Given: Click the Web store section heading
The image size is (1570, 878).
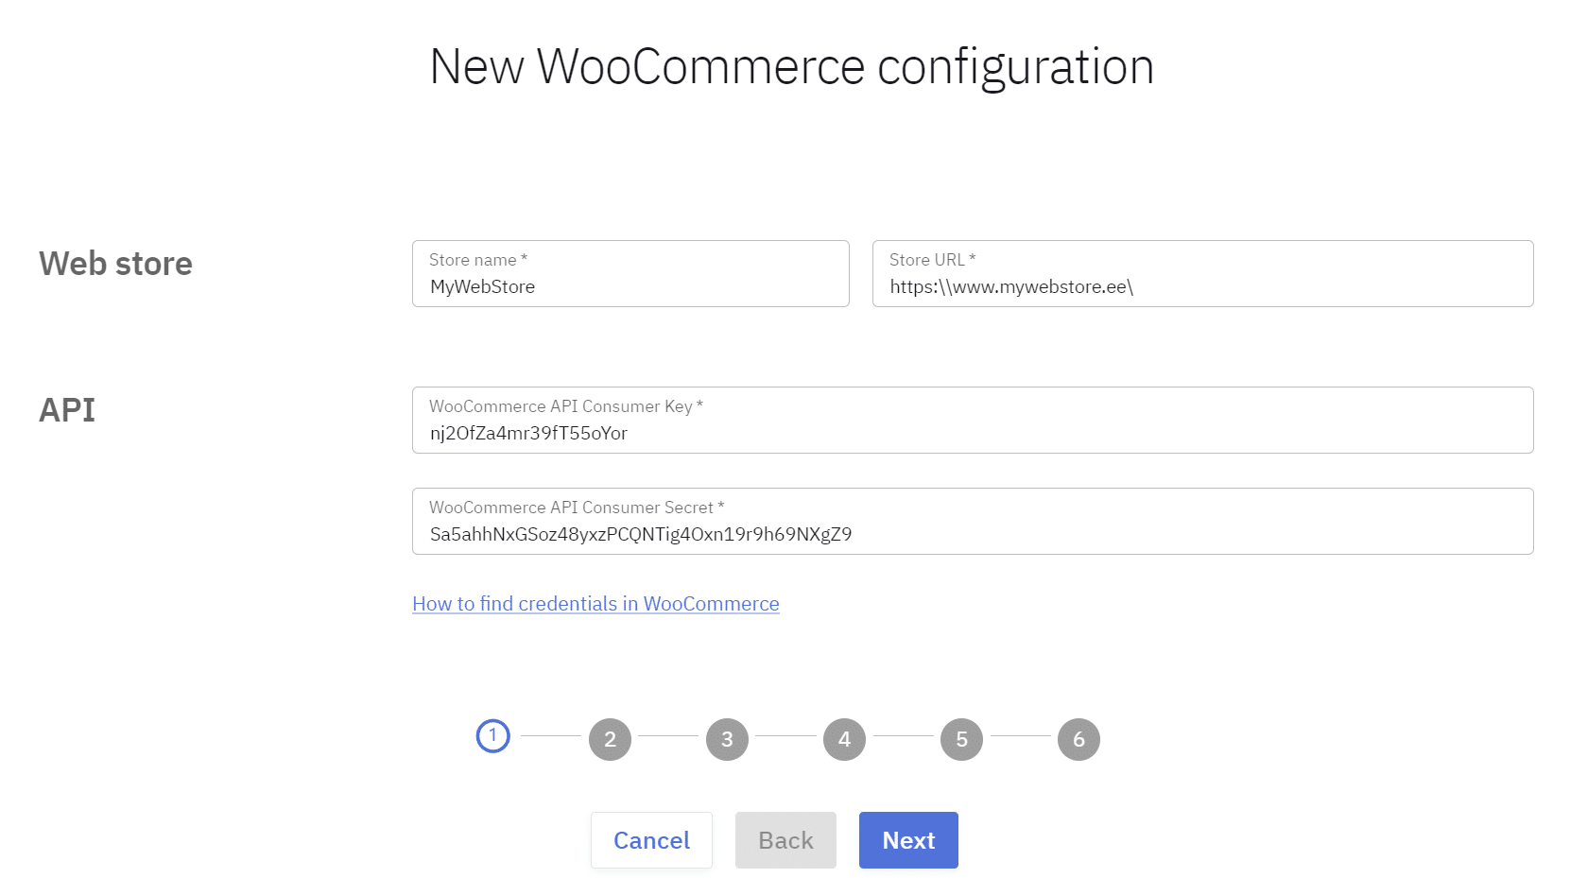Looking at the screenshot, I should coord(115,264).
